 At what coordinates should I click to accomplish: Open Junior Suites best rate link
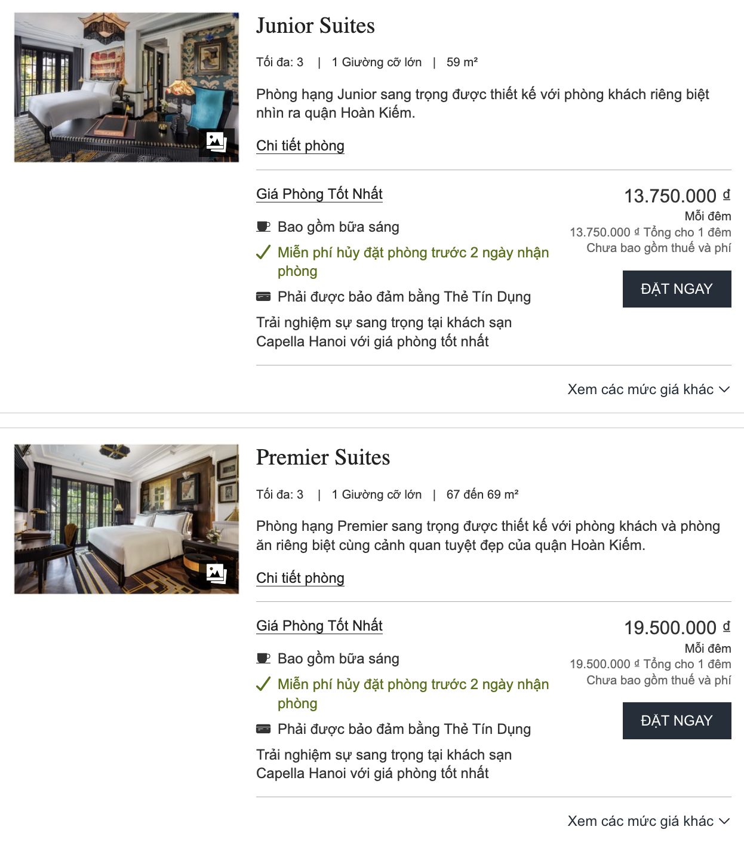tap(319, 194)
